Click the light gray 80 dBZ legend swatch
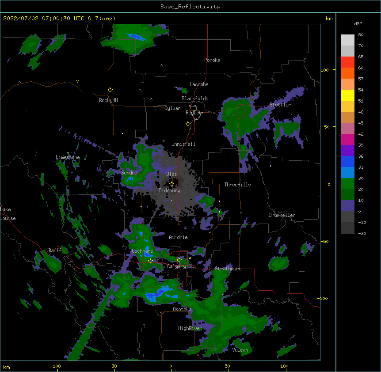This screenshot has height=372, width=381. click(347, 40)
